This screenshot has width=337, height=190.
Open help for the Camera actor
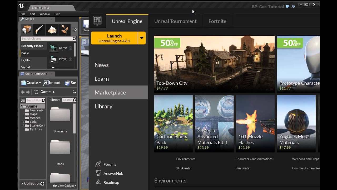coord(70,48)
